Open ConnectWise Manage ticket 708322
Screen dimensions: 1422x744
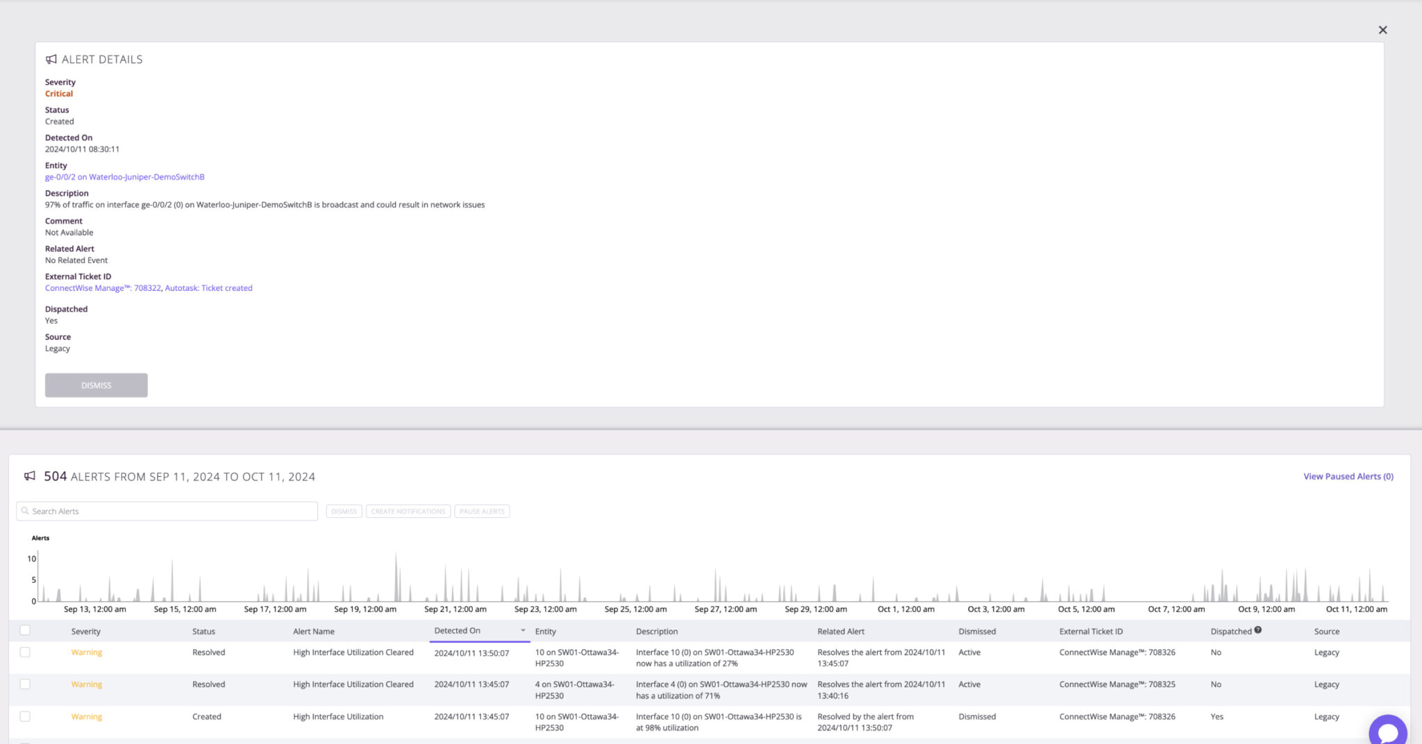click(x=102, y=287)
